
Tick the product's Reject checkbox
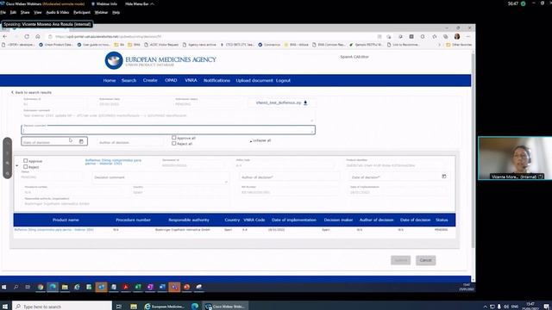point(25,166)
